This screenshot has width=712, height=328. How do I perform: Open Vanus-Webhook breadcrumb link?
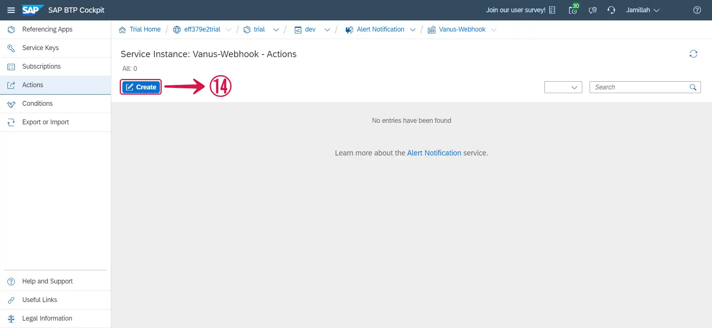coord(462,29)
